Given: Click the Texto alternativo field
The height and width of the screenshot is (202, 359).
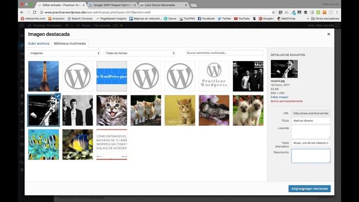Looking at the screenshot, I should 311,143.
